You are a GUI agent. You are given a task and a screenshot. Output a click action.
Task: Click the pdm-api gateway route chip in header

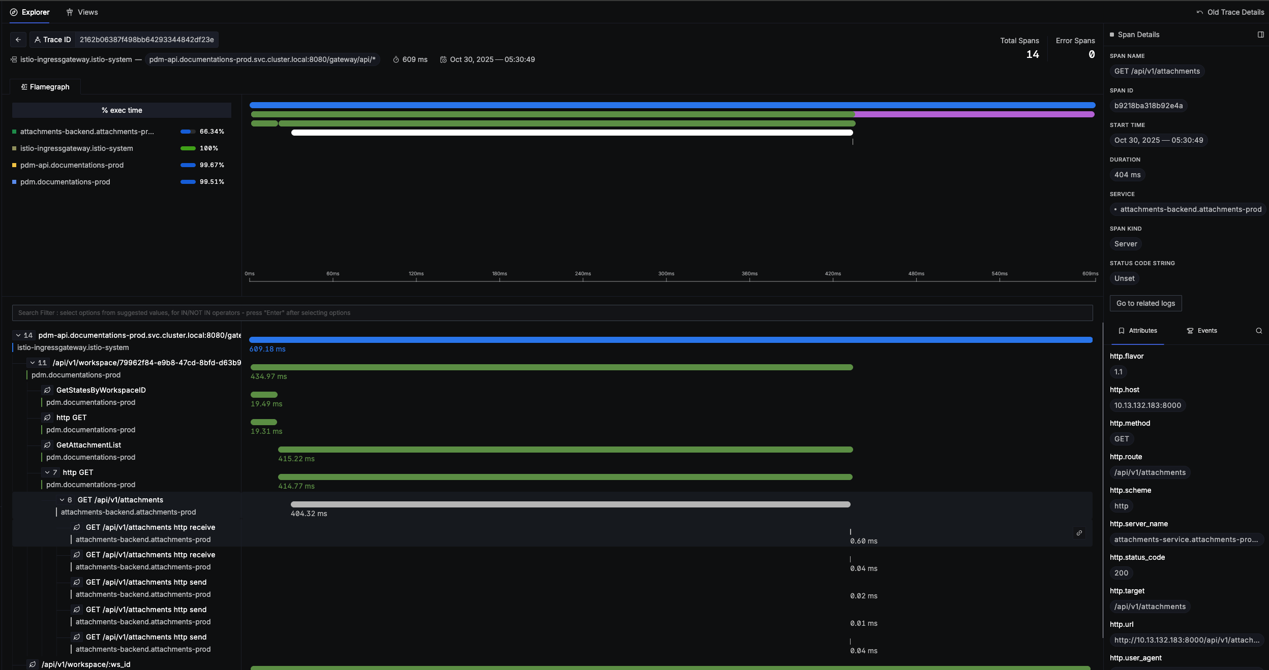(x=262, y=59)
